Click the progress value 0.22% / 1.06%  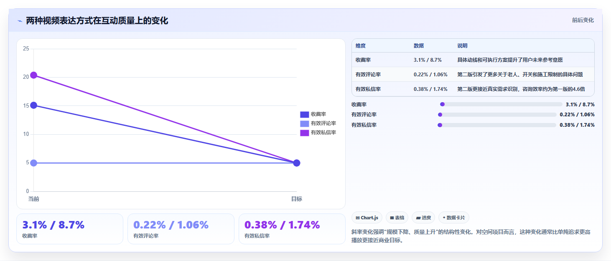[x=577, y=115]
